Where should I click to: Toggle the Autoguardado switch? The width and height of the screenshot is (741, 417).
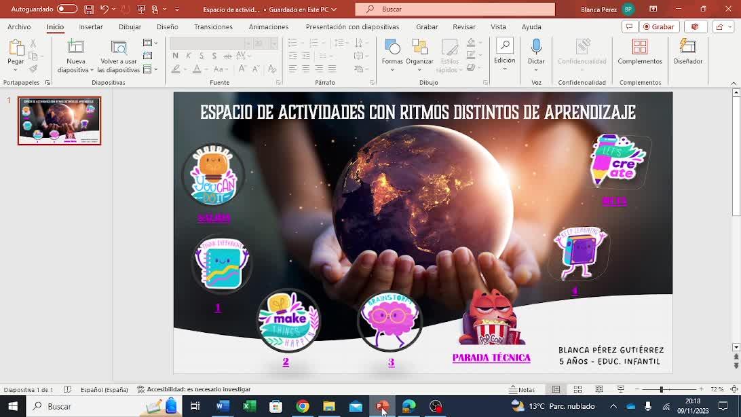coord(66,9)
